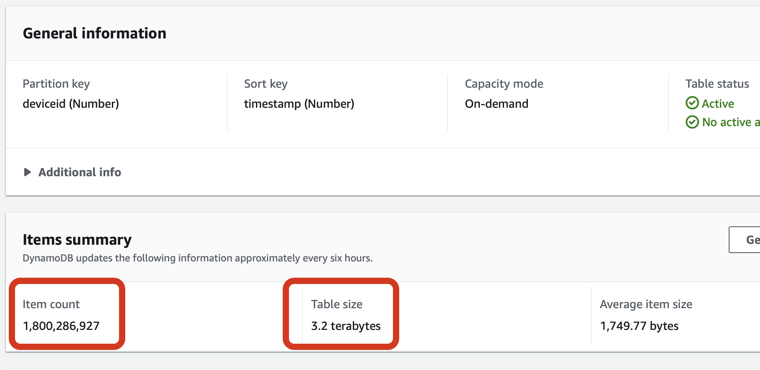Click the Active table status text

[x=718, y=104]
